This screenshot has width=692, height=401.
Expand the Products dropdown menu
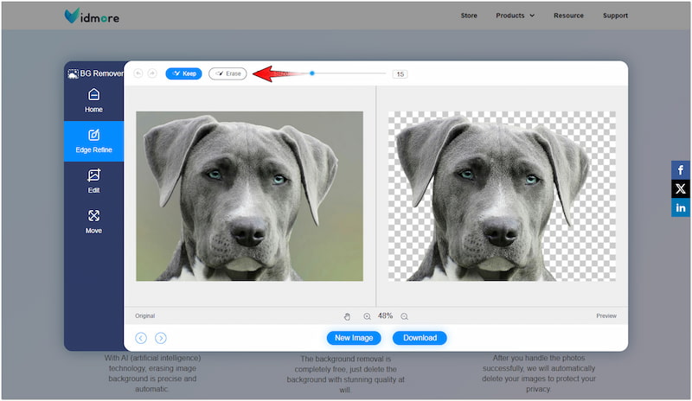[x=515, y=16]
